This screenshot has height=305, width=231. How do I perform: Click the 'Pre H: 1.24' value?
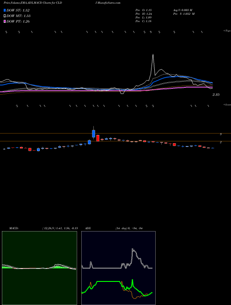pyautogui.click(x=144, y=14)
